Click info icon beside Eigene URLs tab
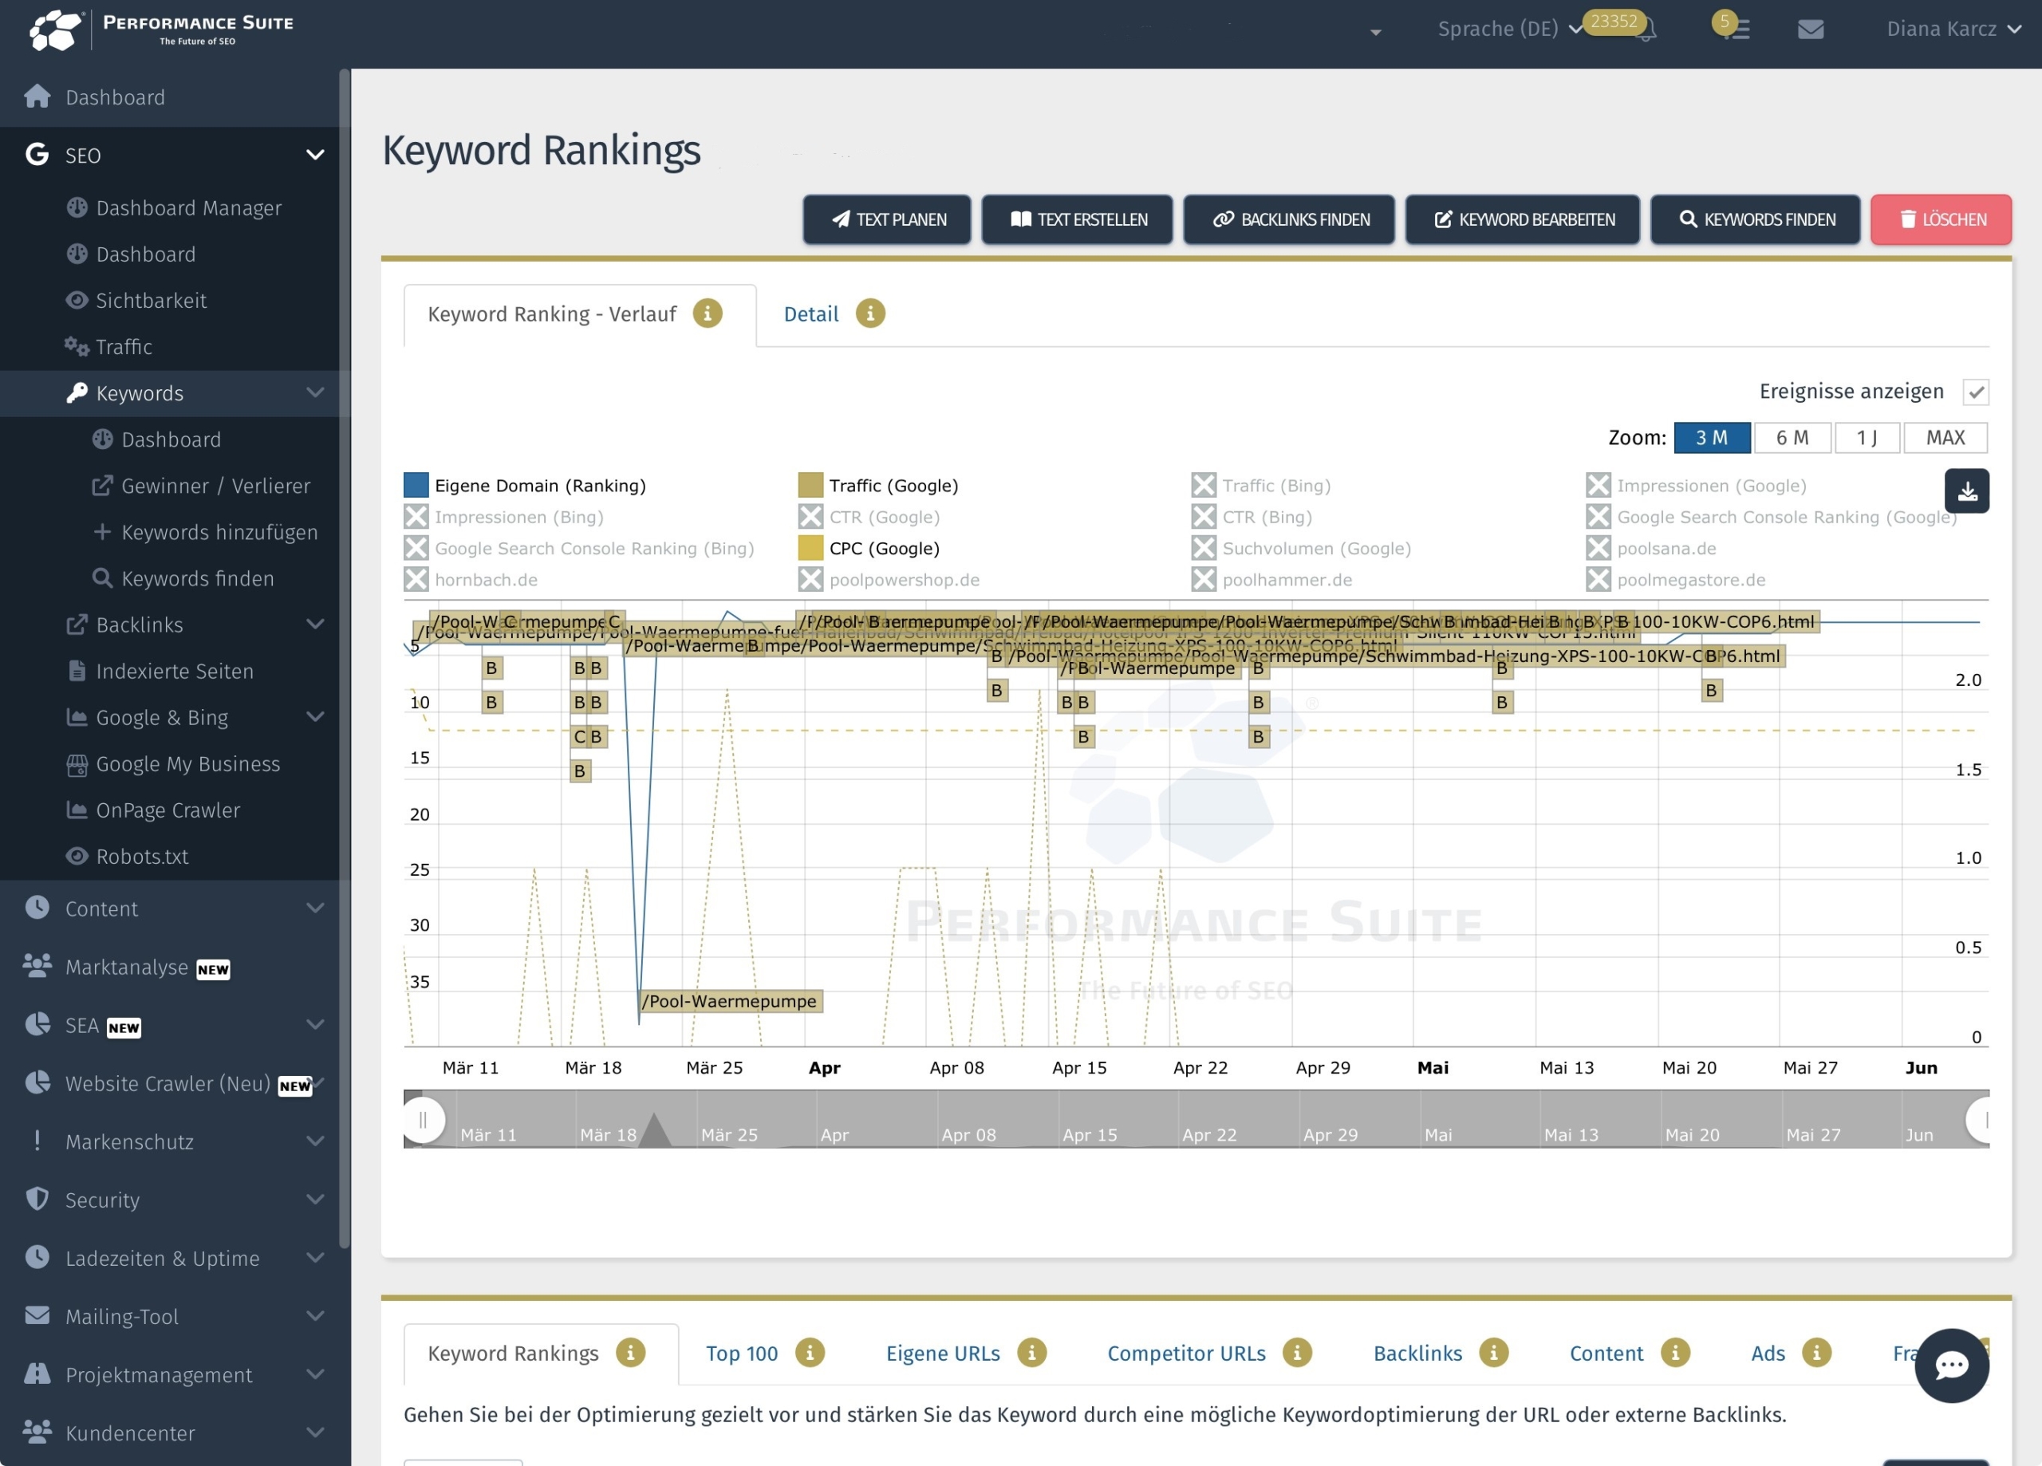This screenshot has width=2042, height=1466. (x=1032, y=1353)
